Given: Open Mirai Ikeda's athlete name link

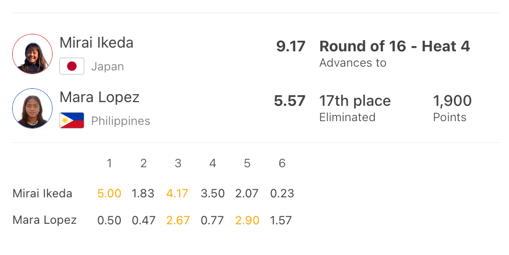Looking at the screenshot, I should click(x=96, y=43).
